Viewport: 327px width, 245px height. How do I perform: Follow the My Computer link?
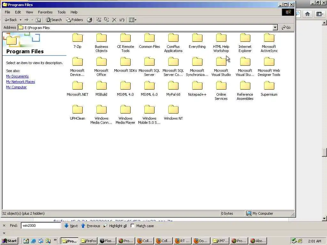click(x=16, y=87)
